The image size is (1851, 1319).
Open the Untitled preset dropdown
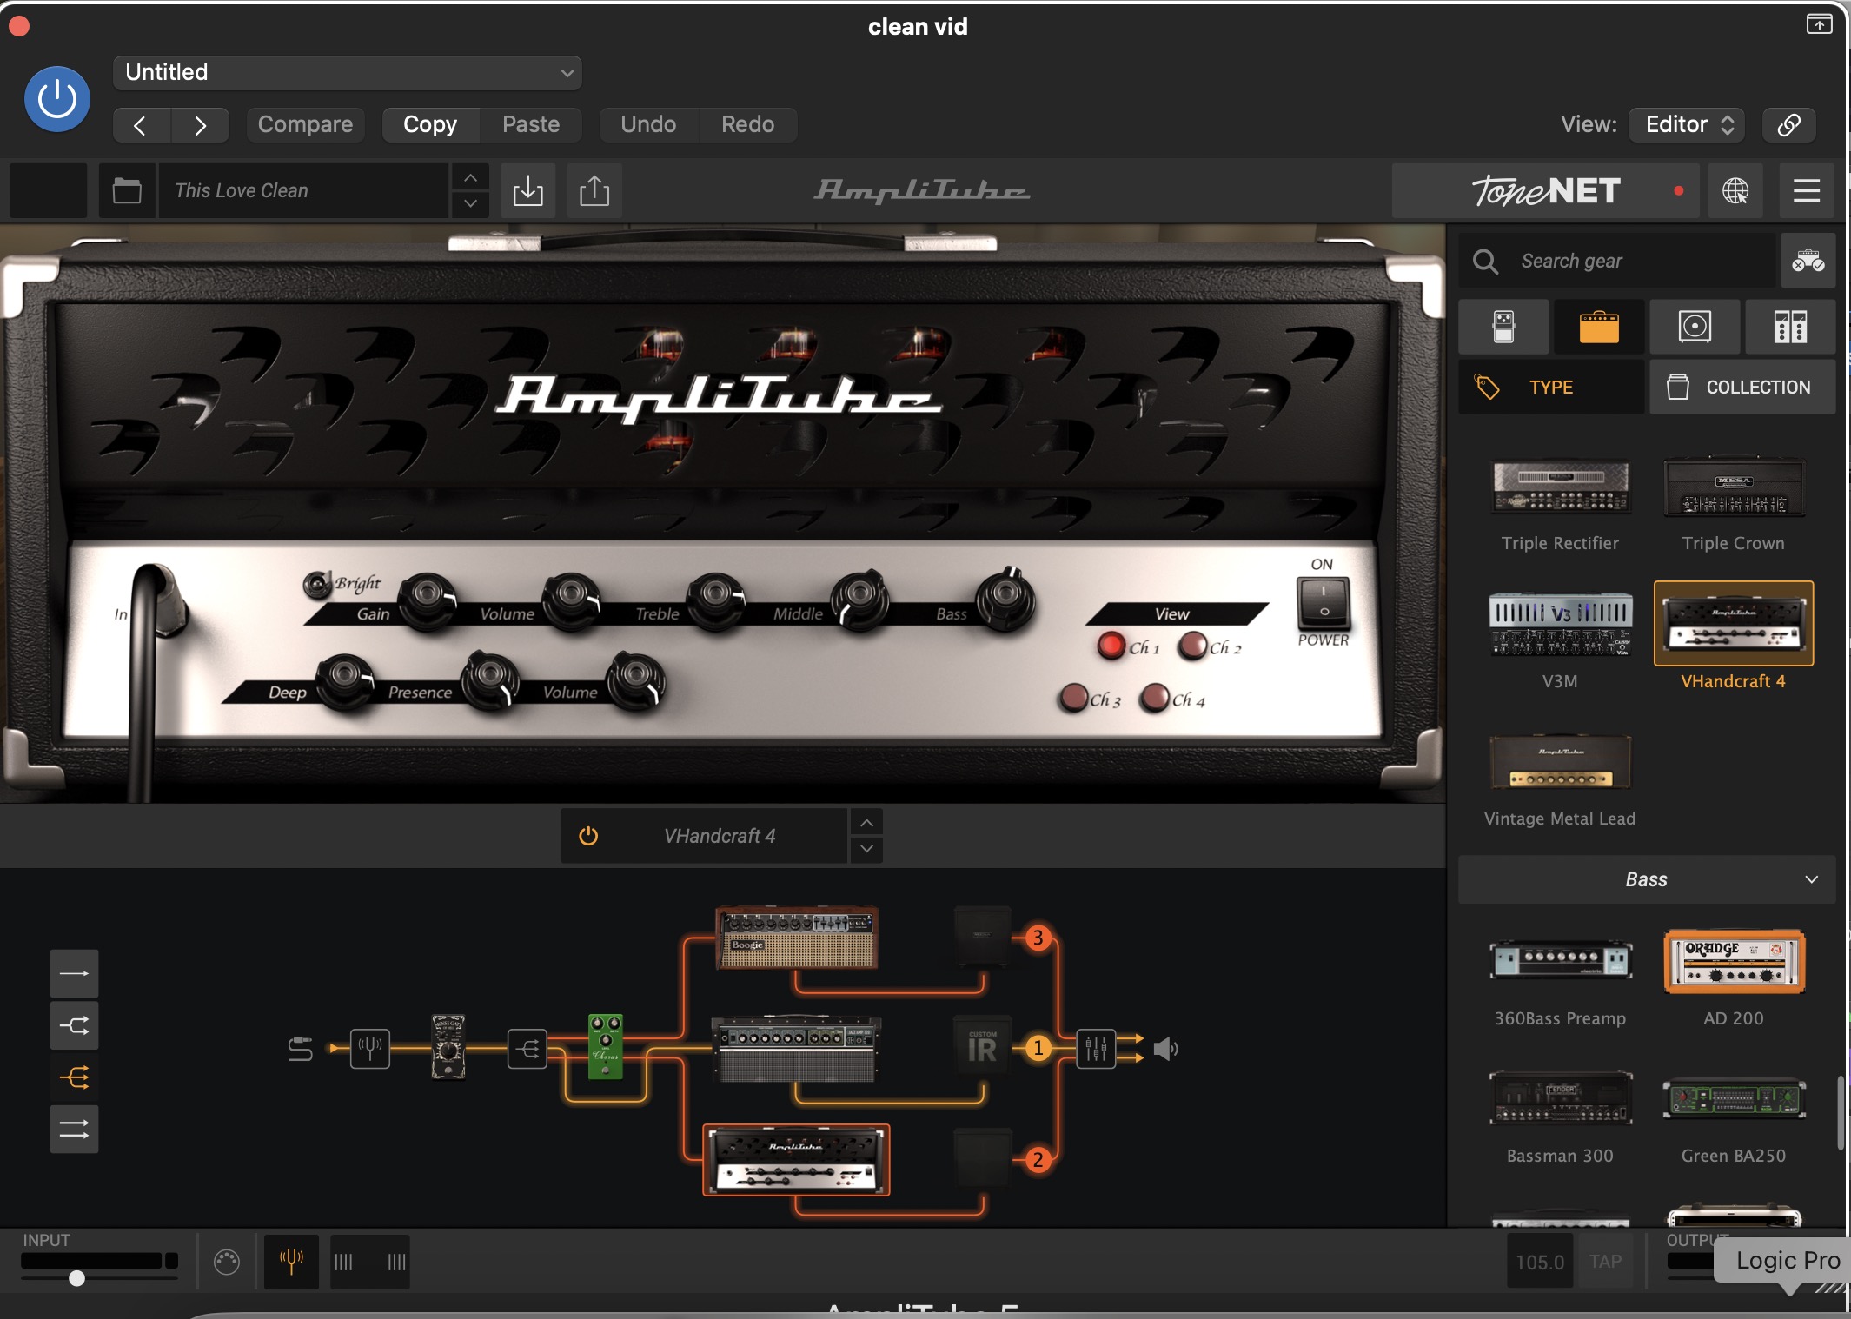click(x=347, y=72)
